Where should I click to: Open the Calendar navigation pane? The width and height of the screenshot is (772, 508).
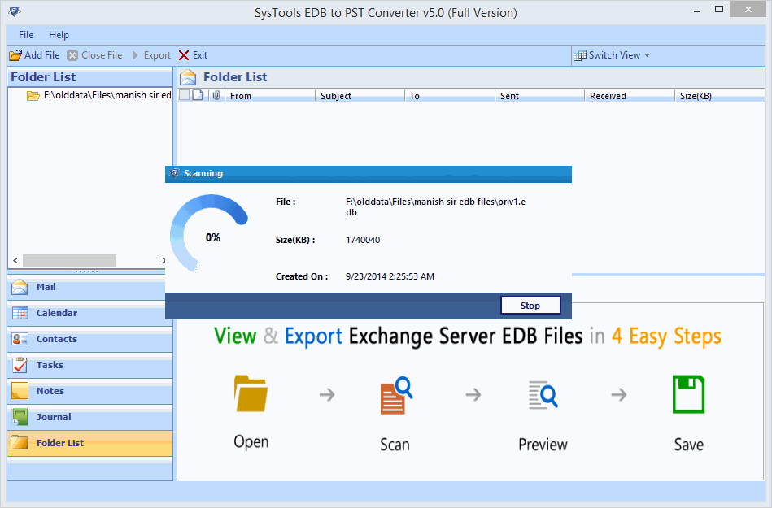(89, 313)
